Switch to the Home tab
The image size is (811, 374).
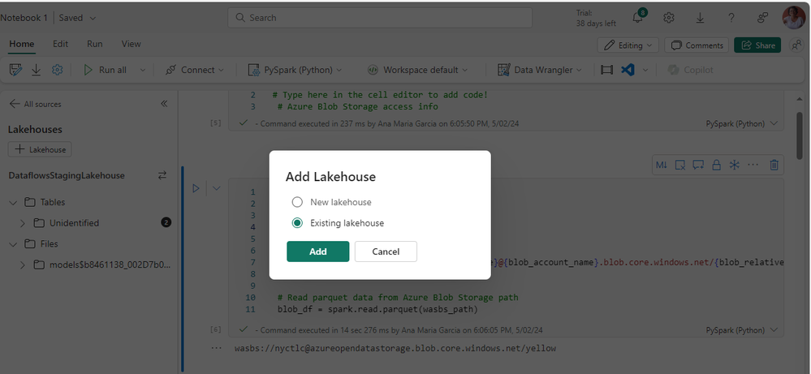coord(22,45)
